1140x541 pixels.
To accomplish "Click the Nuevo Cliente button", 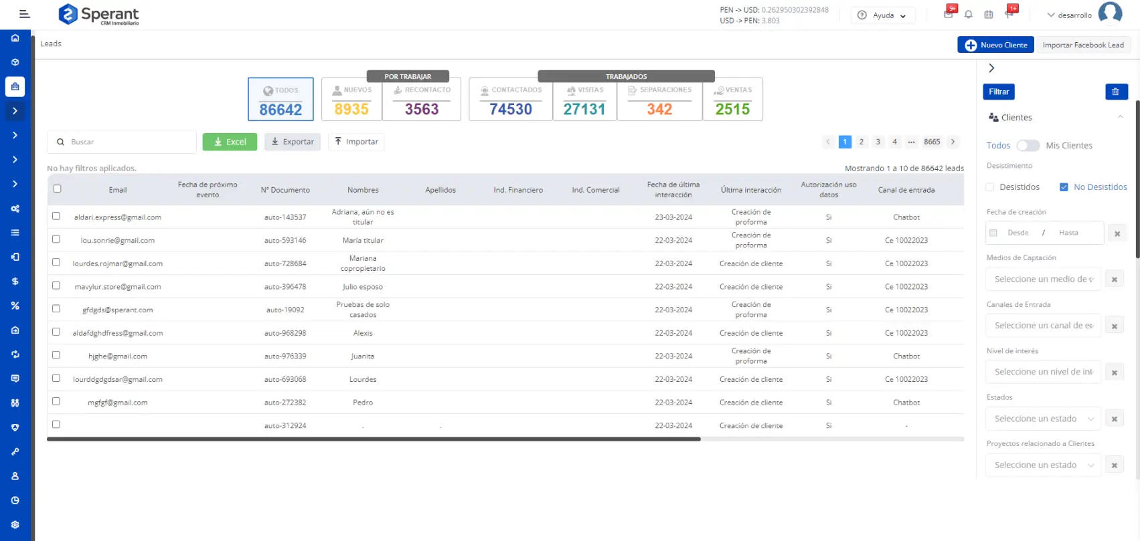I will [995, 45].
